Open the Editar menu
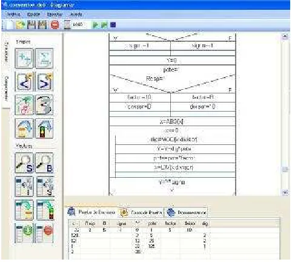This screenshot has width=292, height=262. point(33,15)
